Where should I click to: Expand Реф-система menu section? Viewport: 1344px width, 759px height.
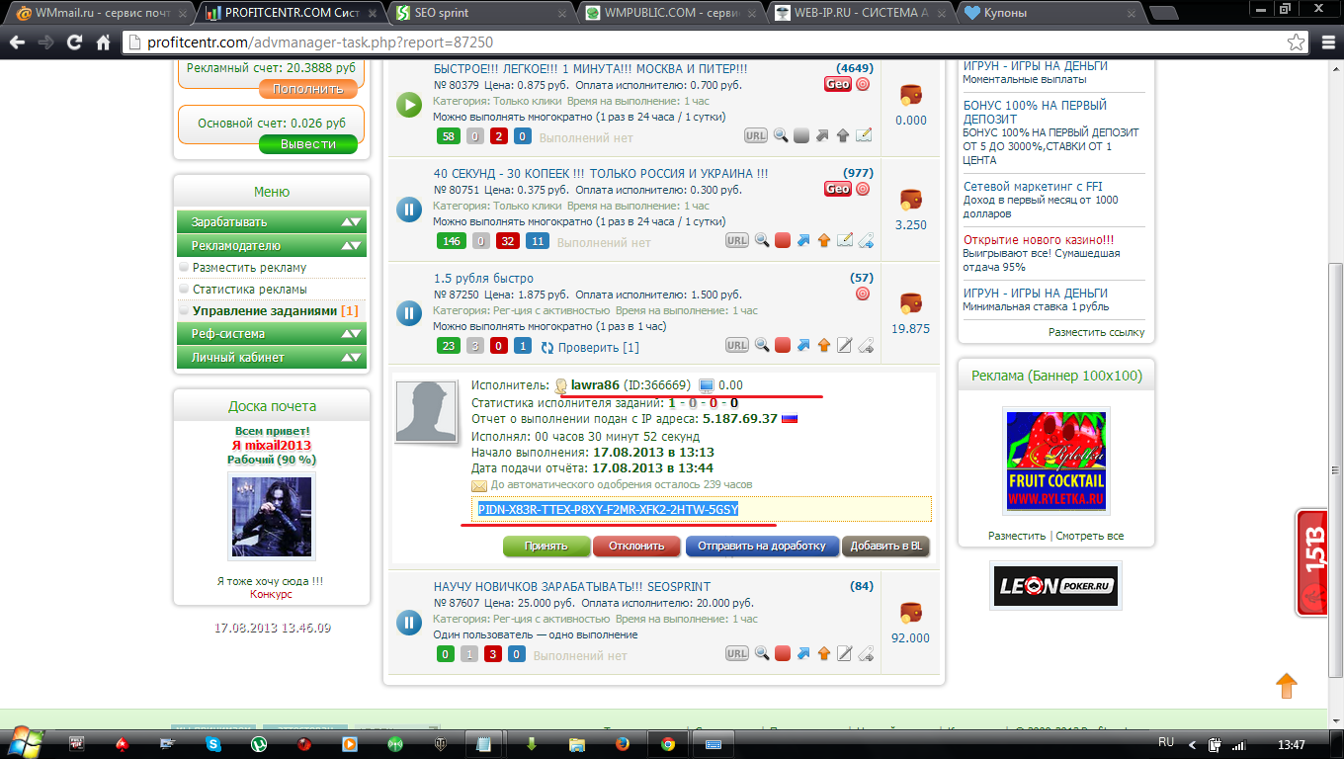(272, 333)
